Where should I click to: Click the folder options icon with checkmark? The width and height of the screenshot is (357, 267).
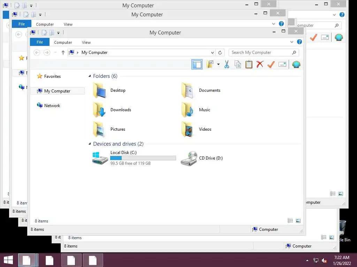point(210,64)
